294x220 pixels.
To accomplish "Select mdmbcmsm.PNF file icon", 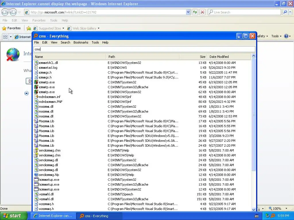I will [36, 102].
